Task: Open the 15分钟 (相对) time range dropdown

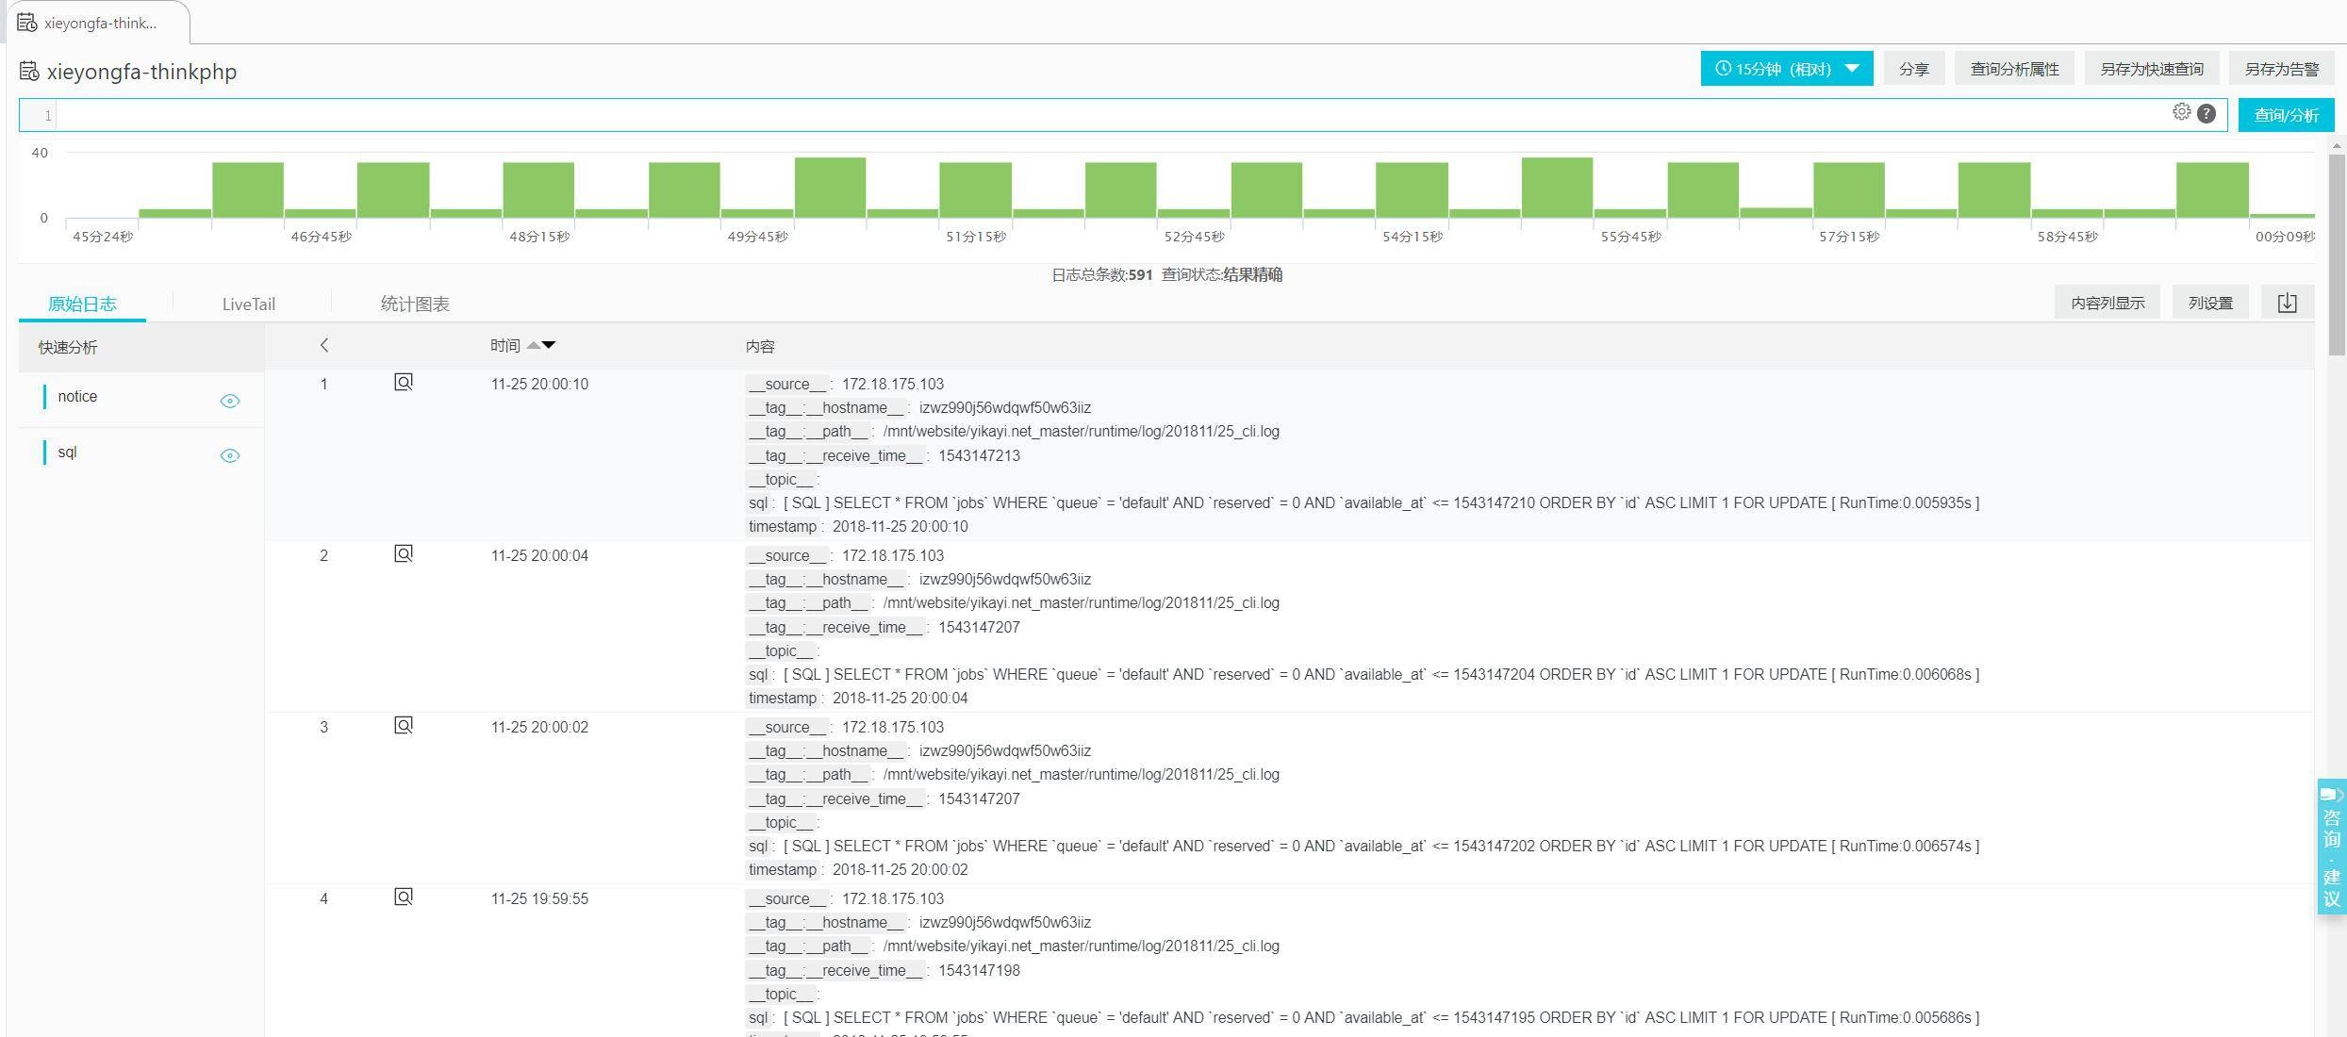Action: tap(1786, 69)
